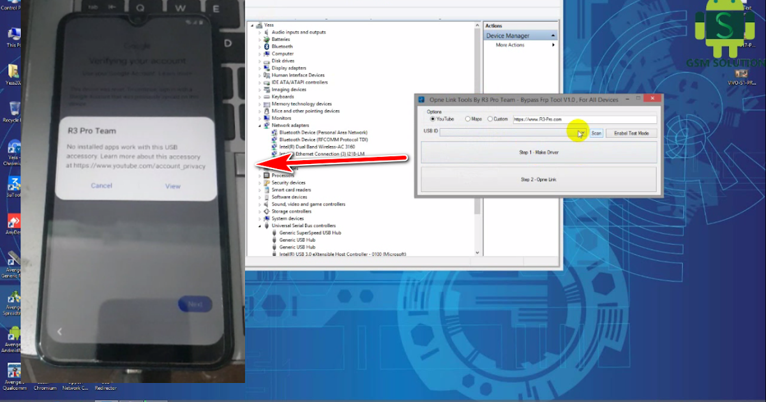The height and width of the screenshot is (402, 766).
Task: Expand Mice and other pointing devices
Action: point(260,111)
